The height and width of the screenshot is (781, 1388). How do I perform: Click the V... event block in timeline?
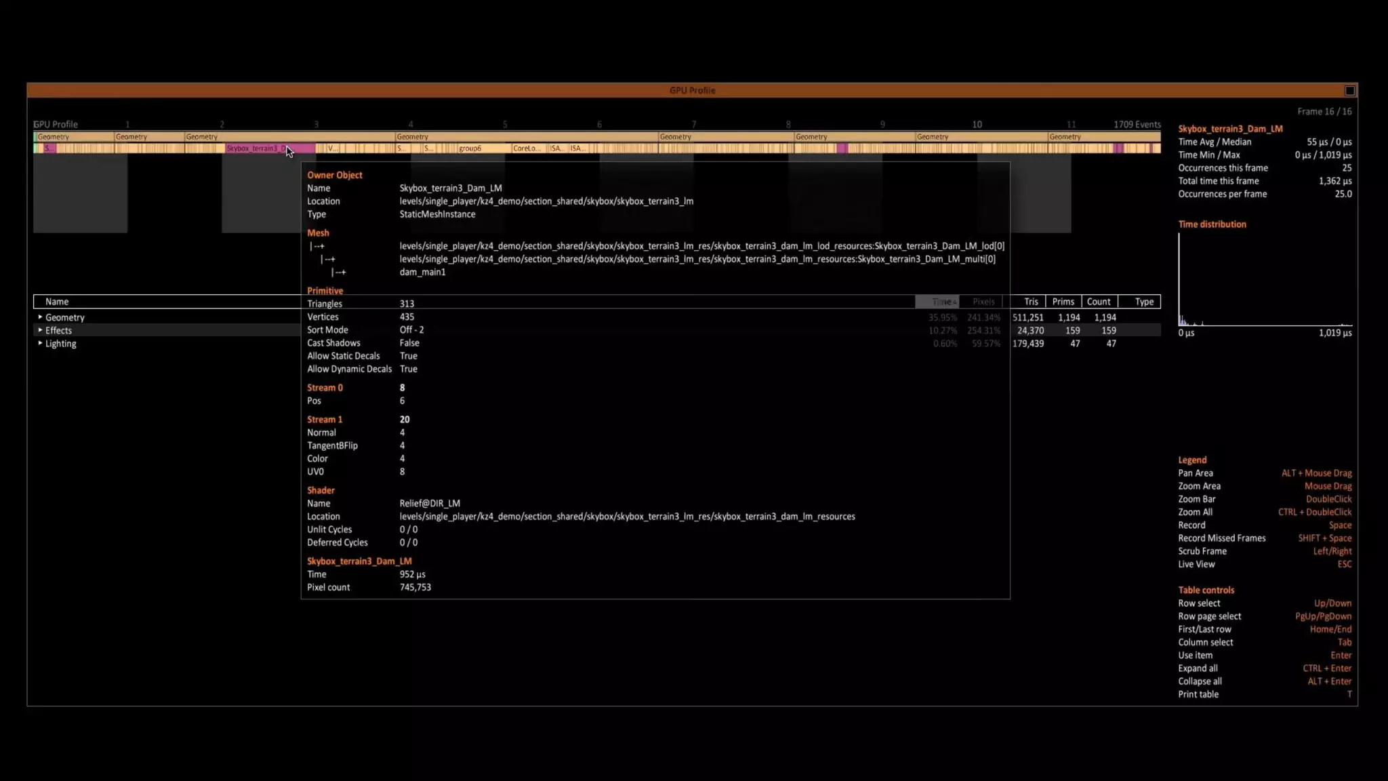[x=331, y=148]
